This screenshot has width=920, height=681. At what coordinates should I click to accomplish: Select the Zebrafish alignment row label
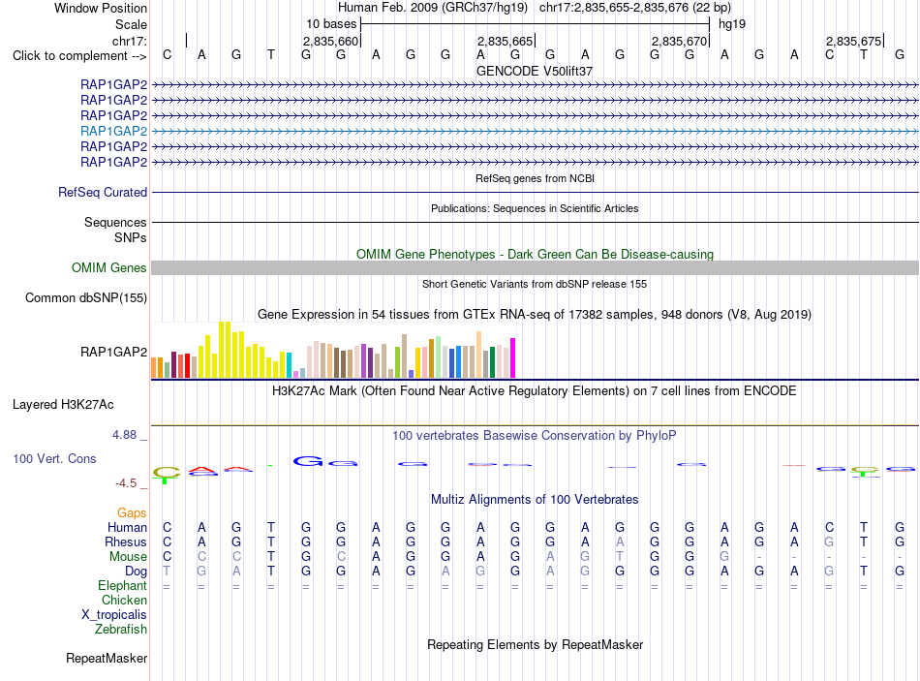tap(121, 630)
